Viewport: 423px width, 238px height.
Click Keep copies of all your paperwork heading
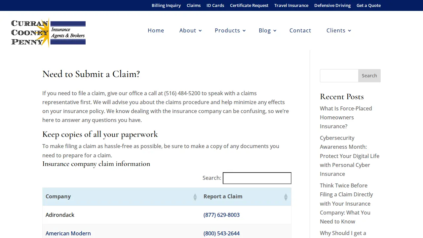[x=100, y=134]
